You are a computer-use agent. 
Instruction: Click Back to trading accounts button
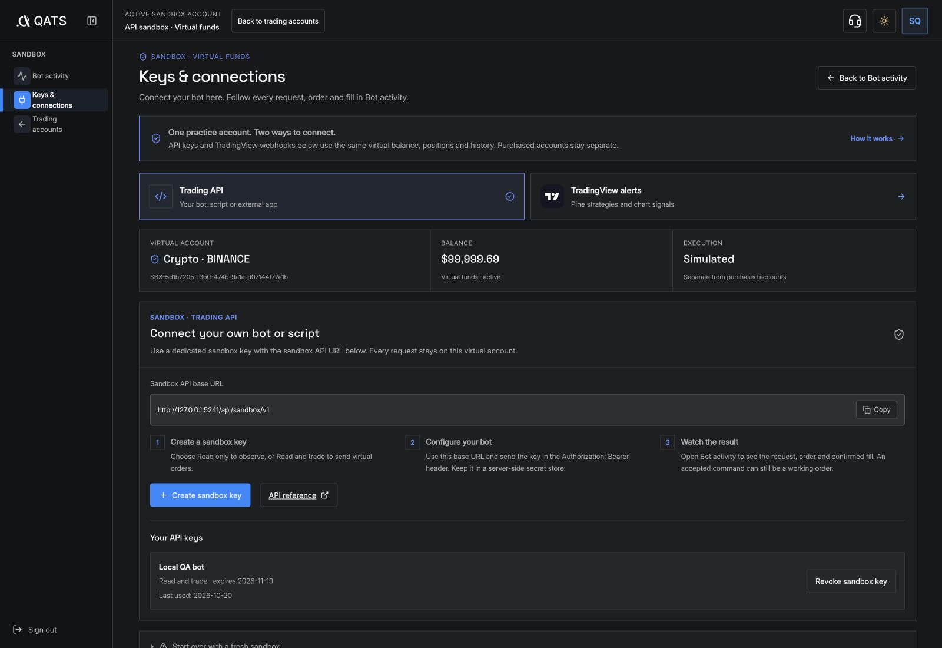point(278,21)
